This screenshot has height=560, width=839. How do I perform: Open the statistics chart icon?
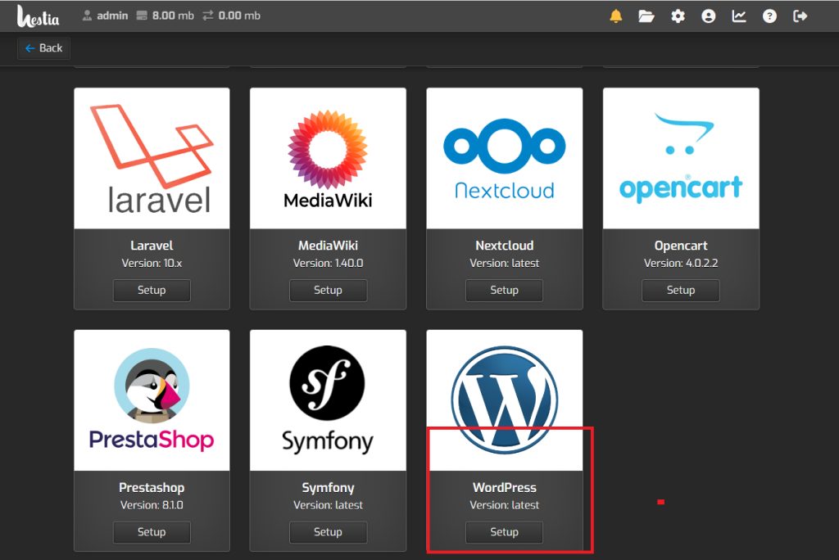(739, 16)
